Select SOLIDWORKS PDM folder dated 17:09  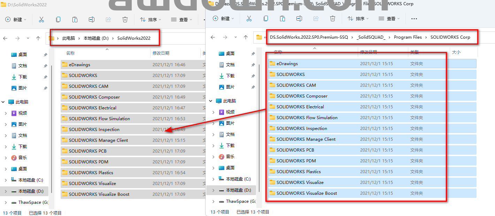click(88, 162)
